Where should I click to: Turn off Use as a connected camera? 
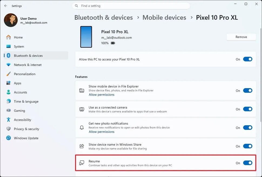(x=248, y=109)
